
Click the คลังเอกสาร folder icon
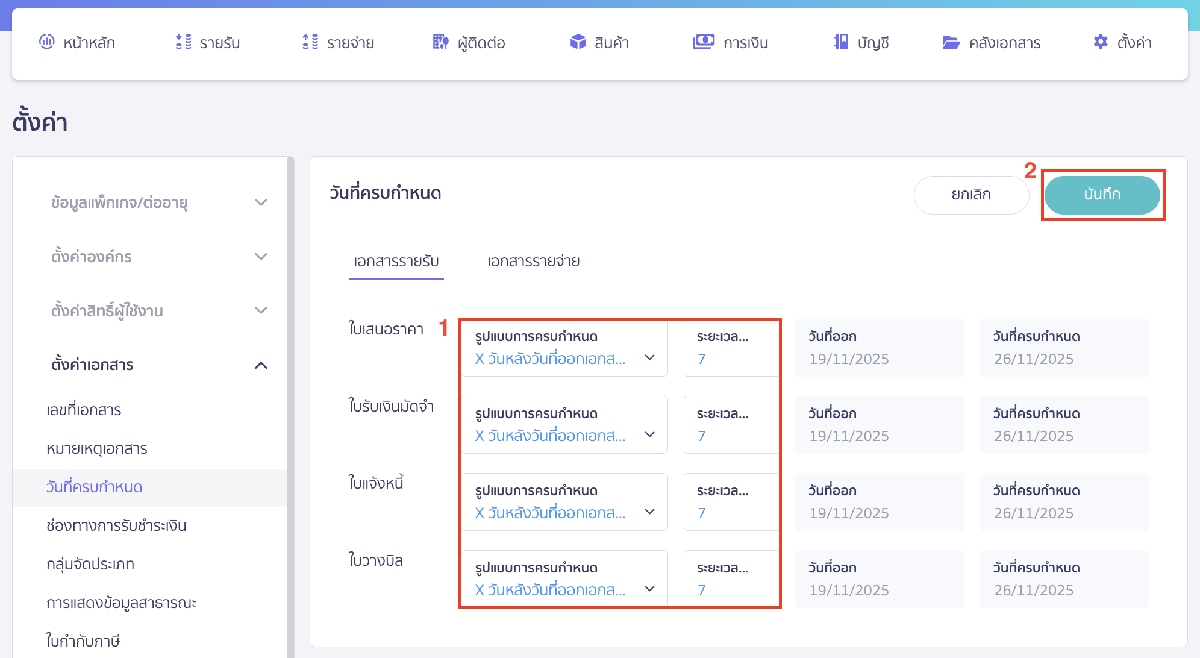click(x=951, y=42)
